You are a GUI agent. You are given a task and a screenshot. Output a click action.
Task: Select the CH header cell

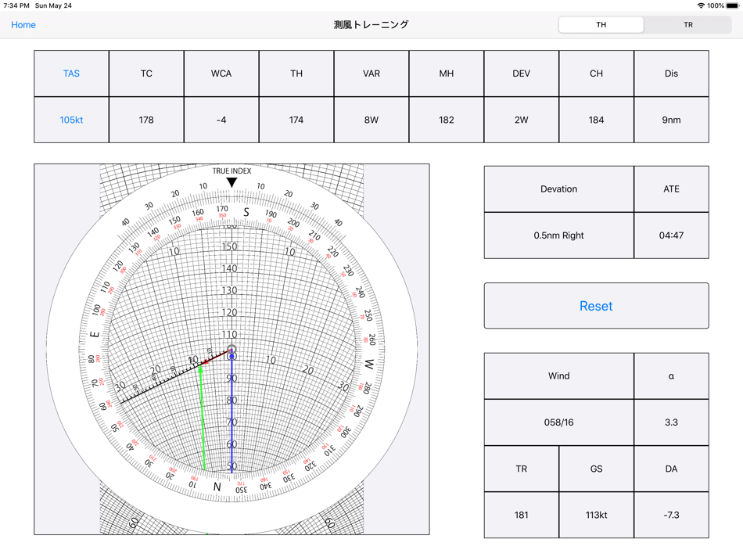596,74
